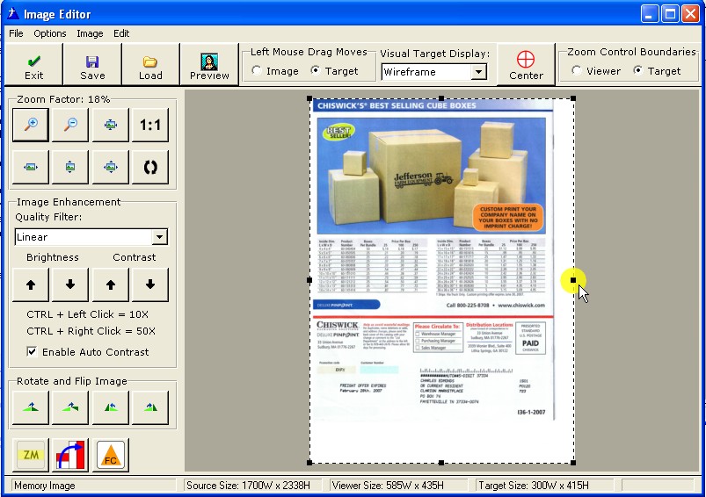706x497 pixels.
Task: Toggle the Enable Auto Contrast checkbox
Action: click(32, 352)
